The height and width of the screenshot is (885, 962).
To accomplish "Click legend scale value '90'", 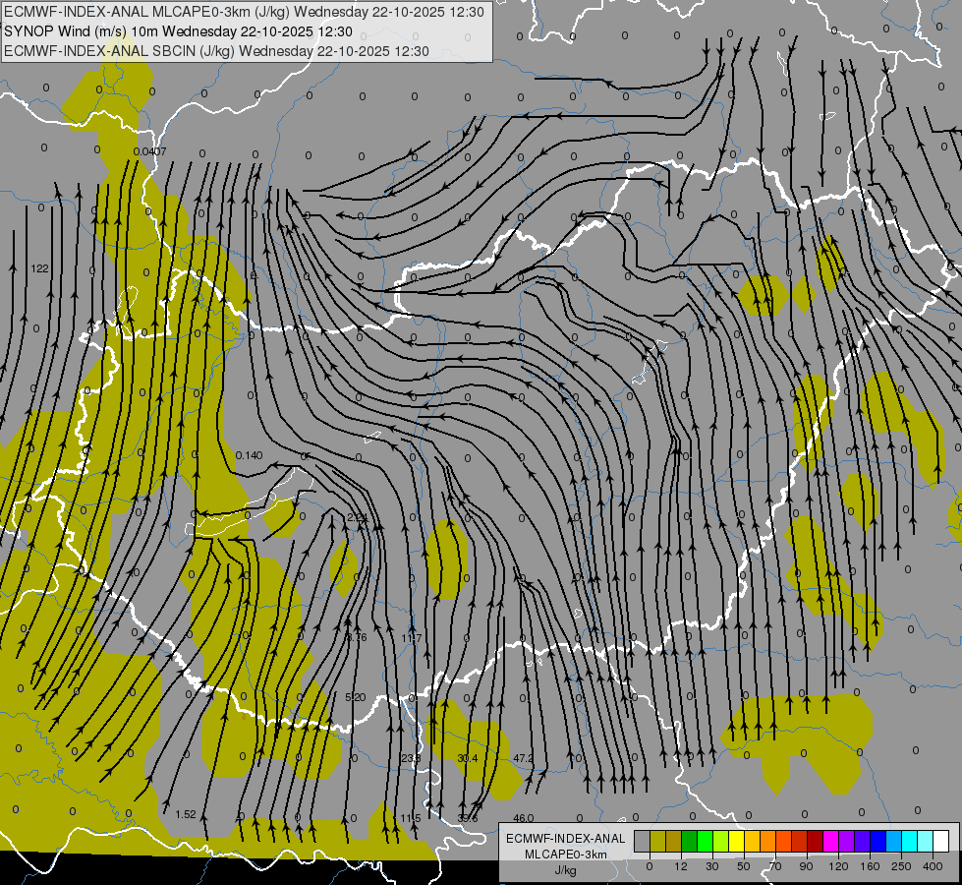I will click(807, 866).
